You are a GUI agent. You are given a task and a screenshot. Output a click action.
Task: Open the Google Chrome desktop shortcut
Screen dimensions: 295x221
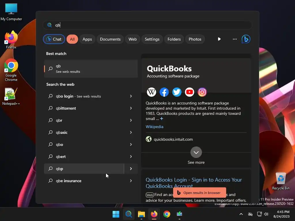click(x=11, y=70)
